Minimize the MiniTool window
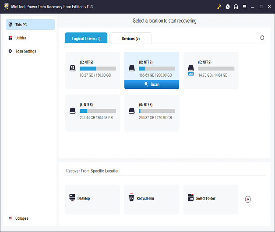 coord(253,7)
